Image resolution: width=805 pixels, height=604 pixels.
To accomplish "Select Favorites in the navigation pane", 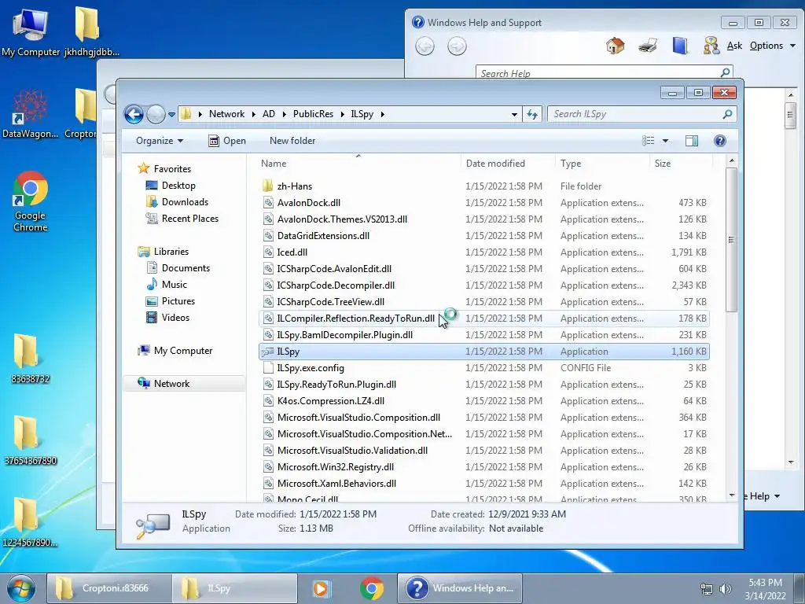I will click(172, 168).
